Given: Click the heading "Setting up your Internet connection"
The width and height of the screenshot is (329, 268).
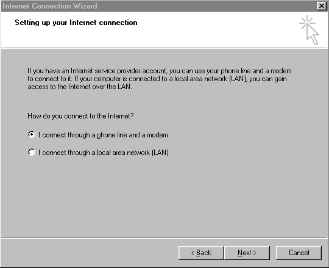Looking at the screenshot, I should 76,23.
